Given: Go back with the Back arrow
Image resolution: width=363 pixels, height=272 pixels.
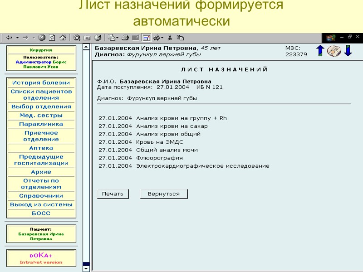Looking at the screenshot, I should tap(9, 38).
